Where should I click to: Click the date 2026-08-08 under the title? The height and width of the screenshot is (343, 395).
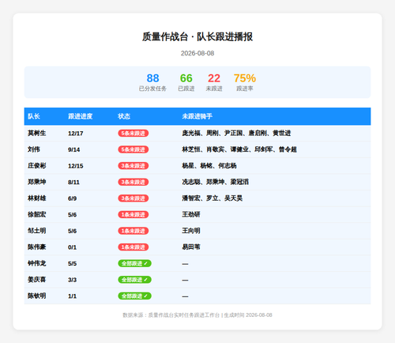tap(197, 53)
